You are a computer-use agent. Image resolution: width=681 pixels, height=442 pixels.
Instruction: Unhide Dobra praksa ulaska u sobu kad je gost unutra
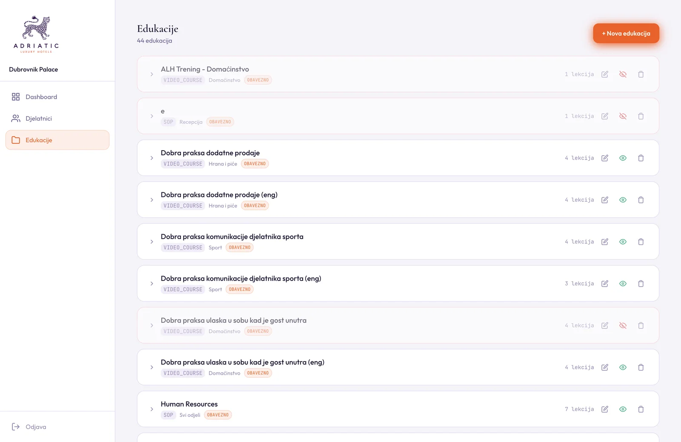coord(623,325)
